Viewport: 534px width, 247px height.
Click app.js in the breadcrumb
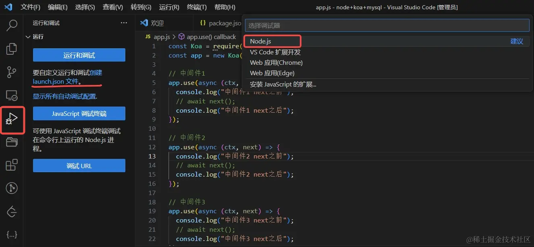coord(162,37)
